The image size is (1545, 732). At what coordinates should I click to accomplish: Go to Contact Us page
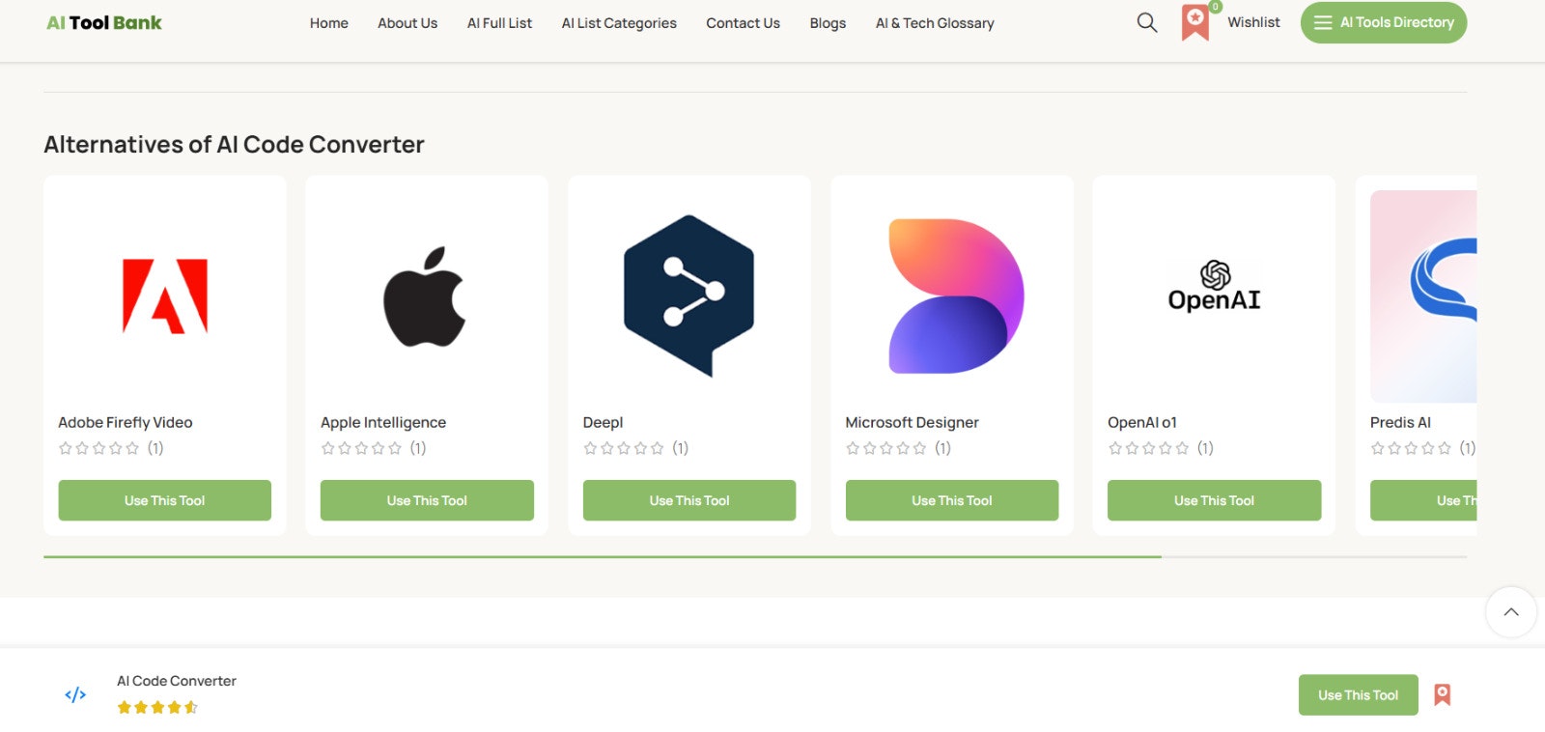tap(743, 23)
